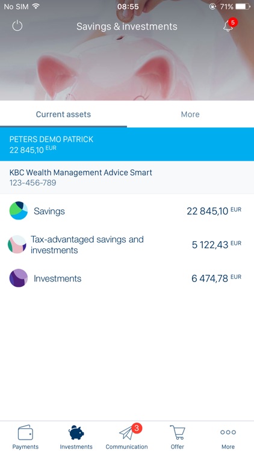Open the Investments 6 474,78 EUR amount
Viewport: 254px width, 451px height.
click(x=216, y=278)
